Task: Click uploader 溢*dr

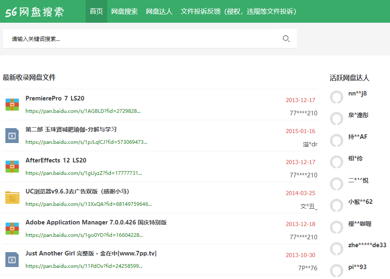Action: click(310, 144)
